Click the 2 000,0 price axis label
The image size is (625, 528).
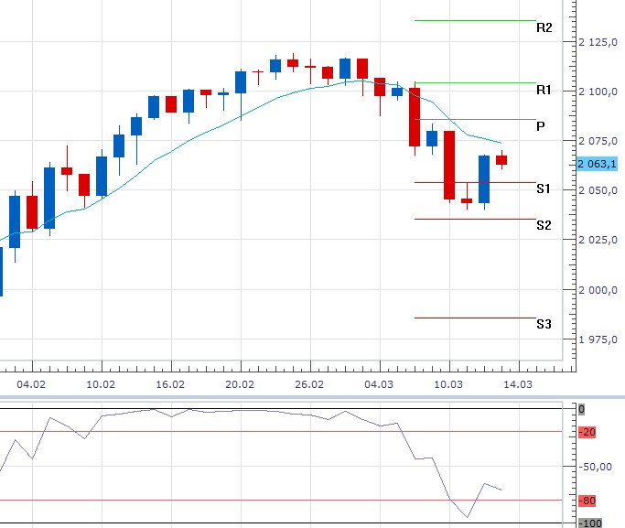pos(598,290)
